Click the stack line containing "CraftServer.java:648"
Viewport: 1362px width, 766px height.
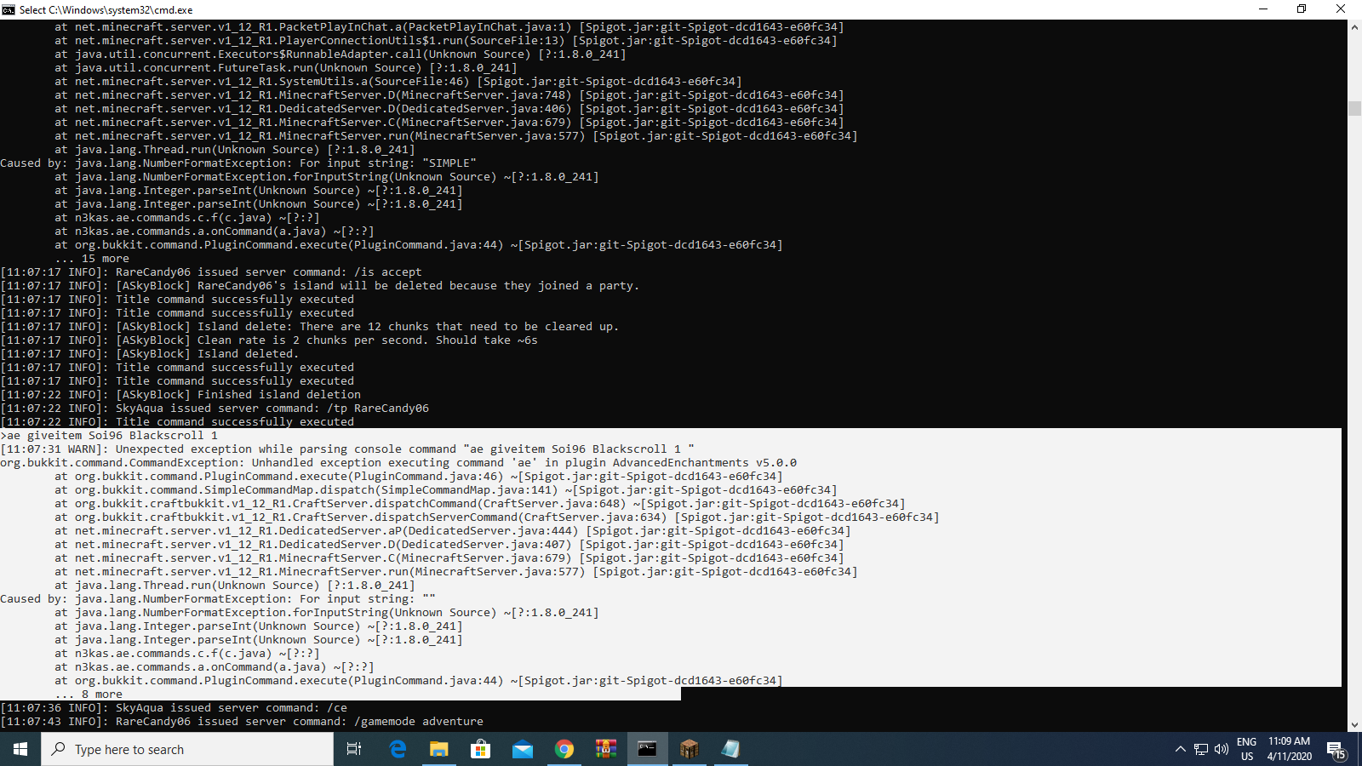(480, 504)
